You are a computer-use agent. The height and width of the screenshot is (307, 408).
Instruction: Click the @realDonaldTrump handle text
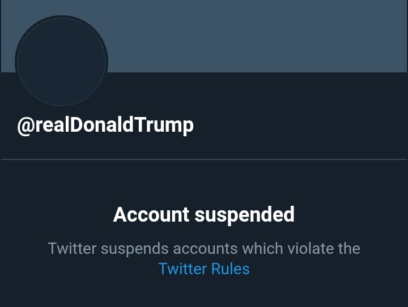[x=105, y=125]
